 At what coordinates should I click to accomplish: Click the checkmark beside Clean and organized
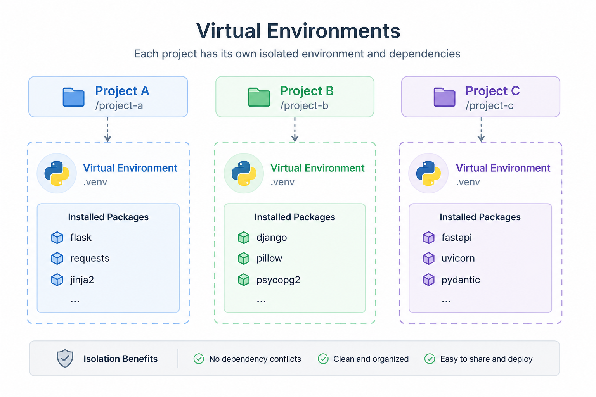click(323, 359)
